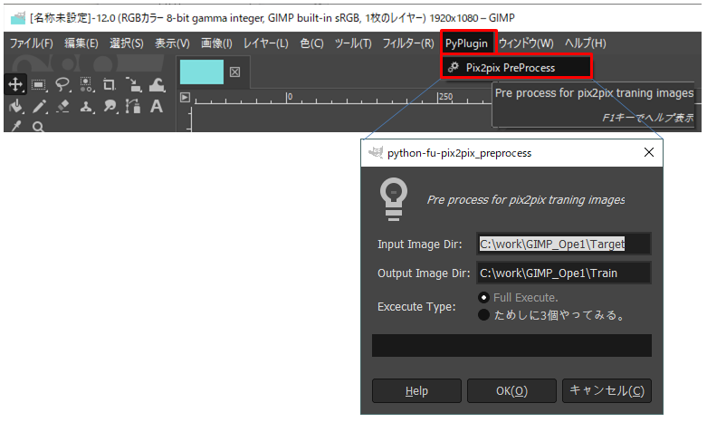The height and width of the screenshot is (422, 707).
Task: Select the Unified Transform tool
Action: point(133,84)
